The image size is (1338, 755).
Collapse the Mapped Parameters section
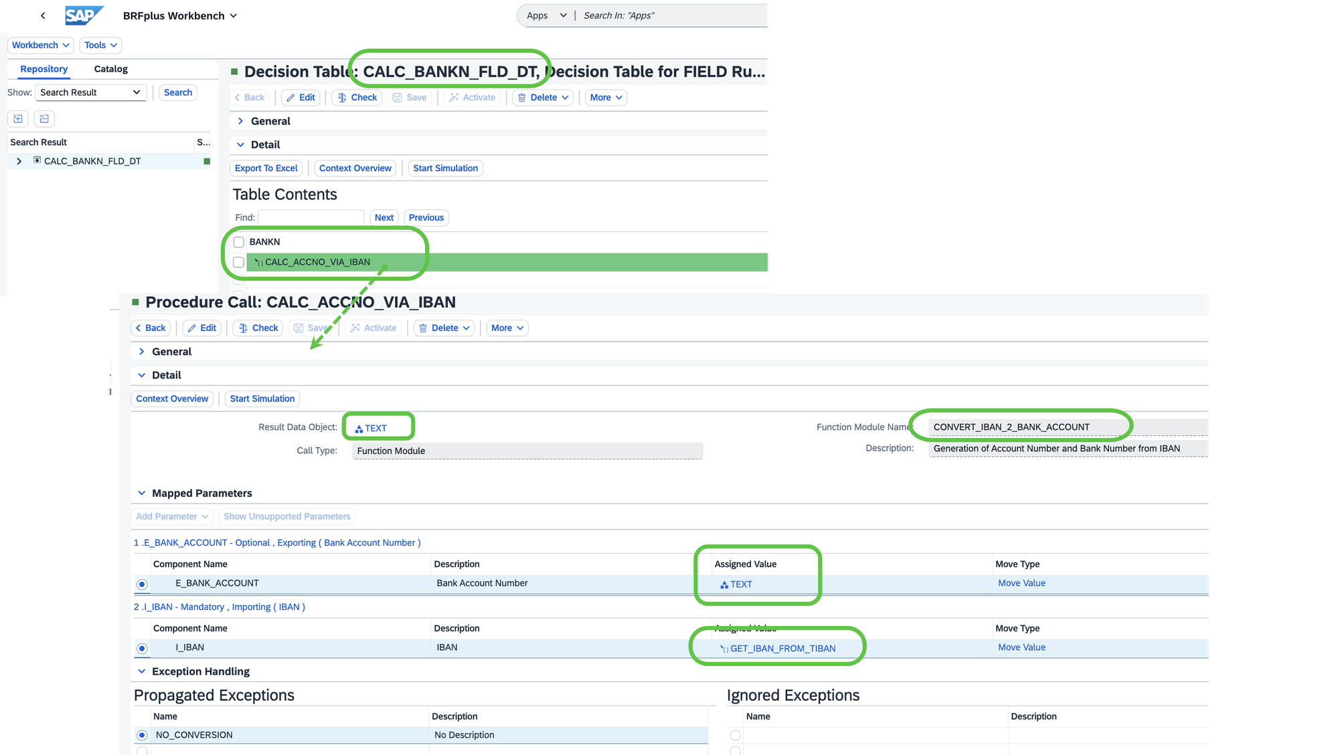pyautogui.click(x=142, y=494)
